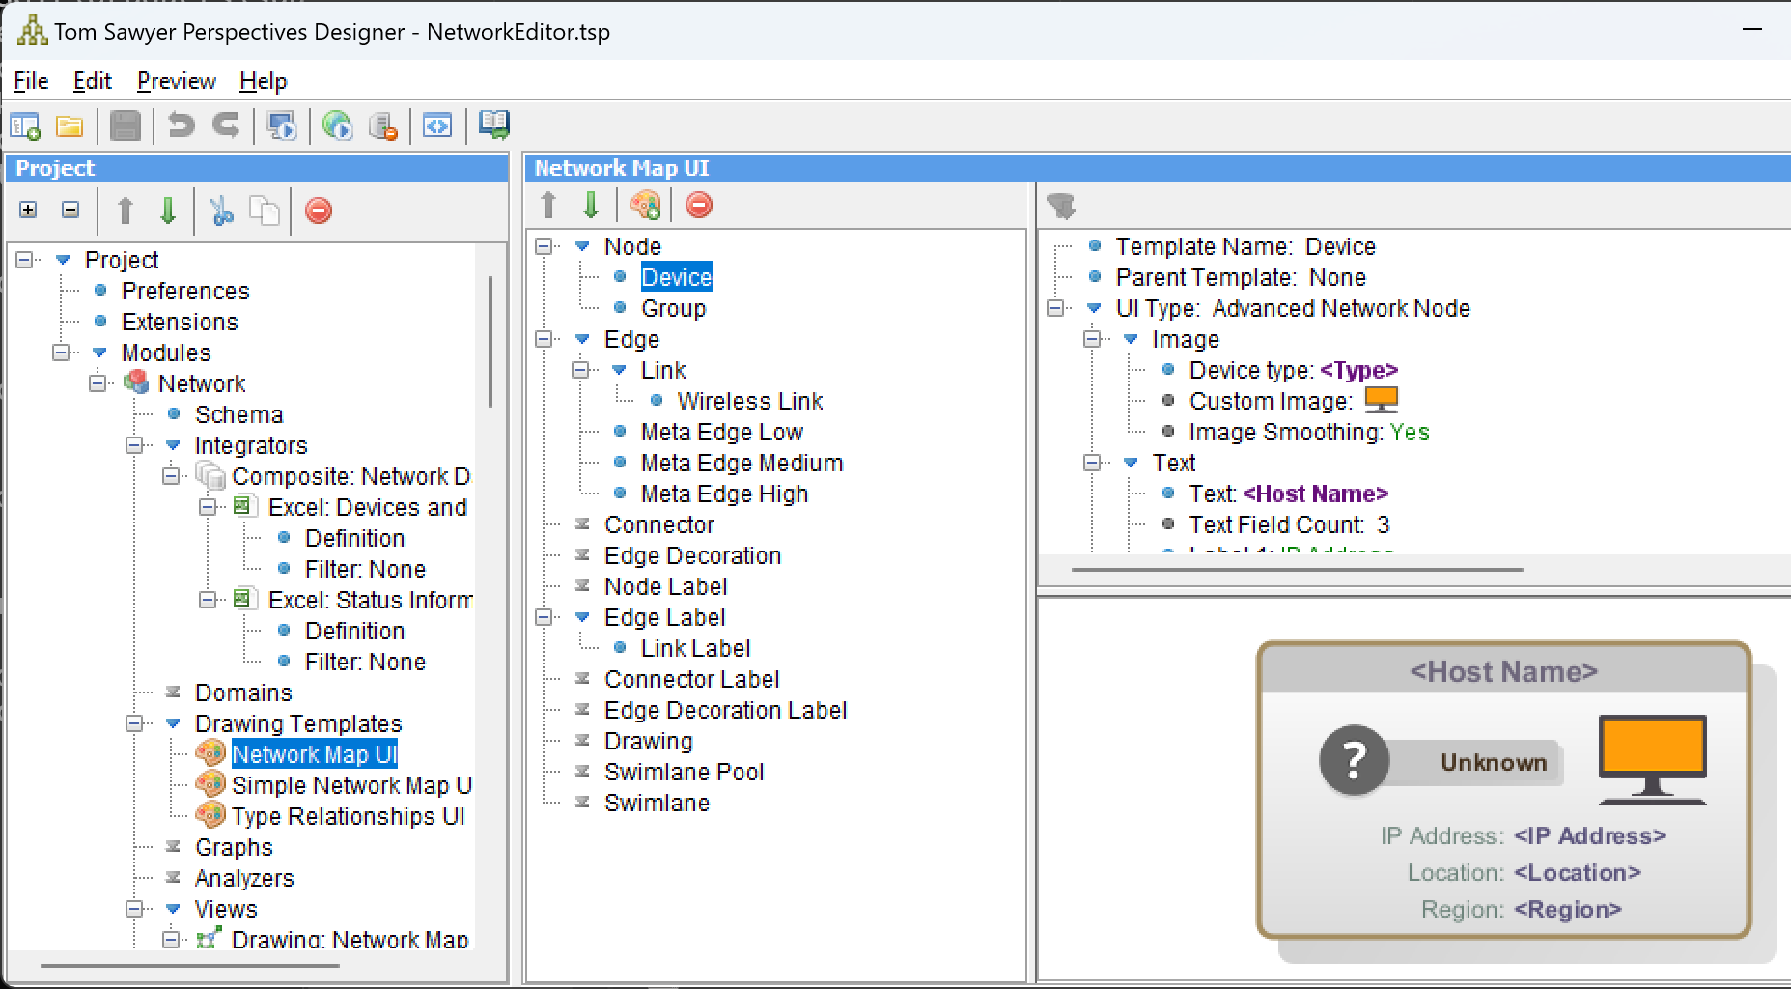Click the orange monitor Custom Image icon
This screenshot has height=989, width=1791.
point(1382,400)
